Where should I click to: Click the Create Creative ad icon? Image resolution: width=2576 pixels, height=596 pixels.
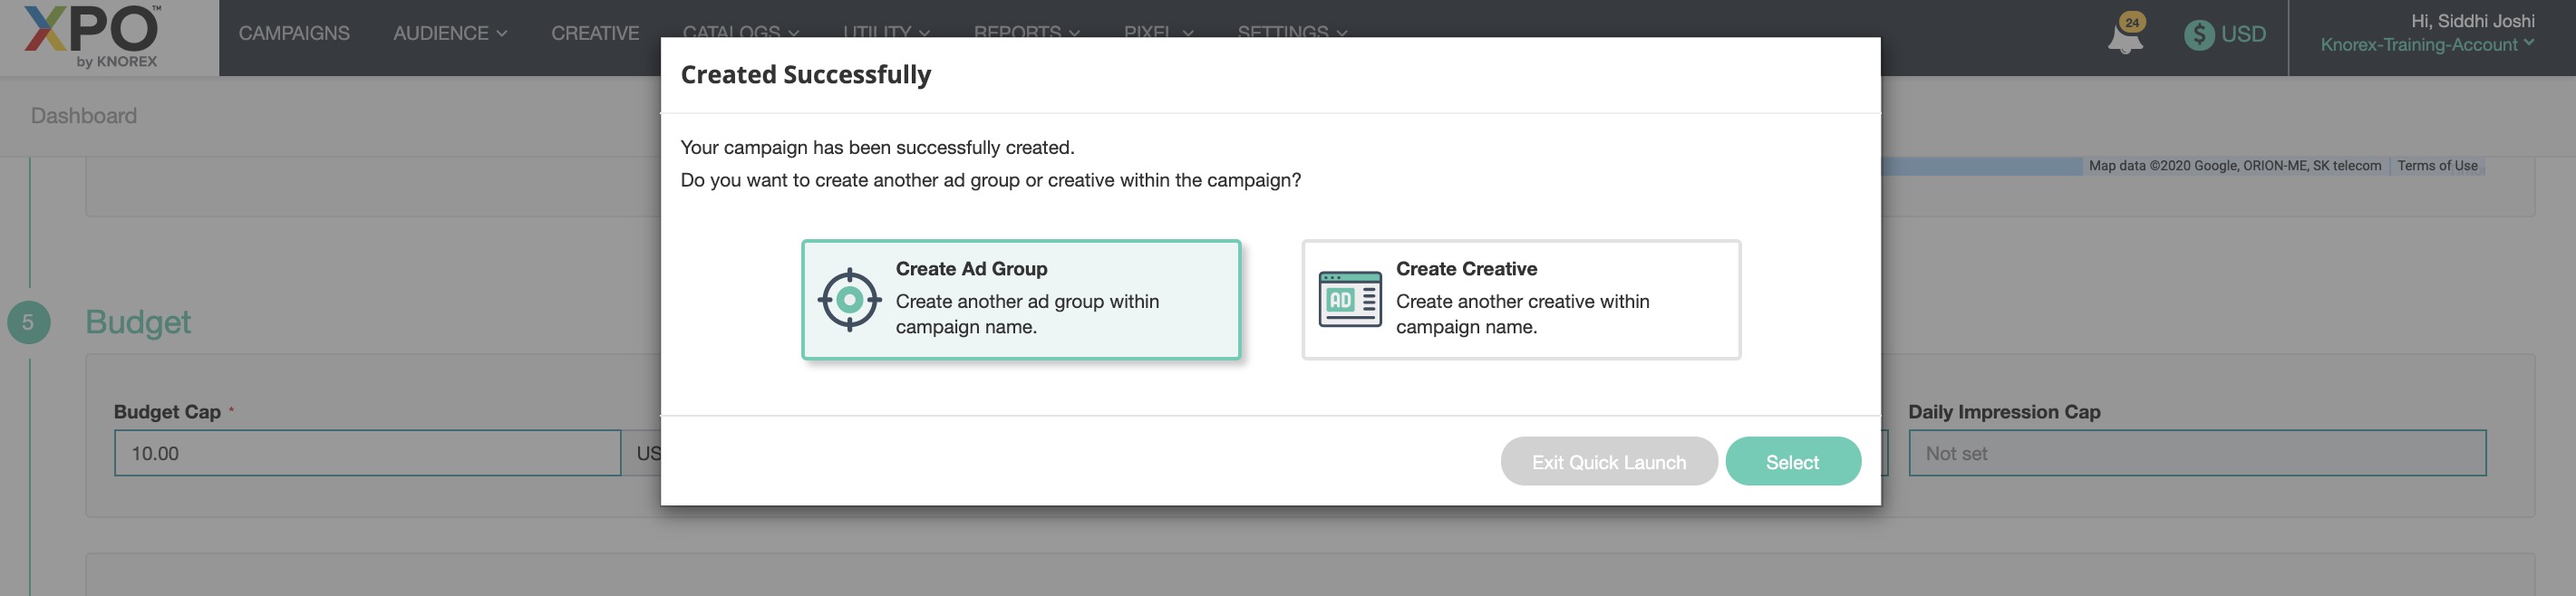(x=1349, y=299)
